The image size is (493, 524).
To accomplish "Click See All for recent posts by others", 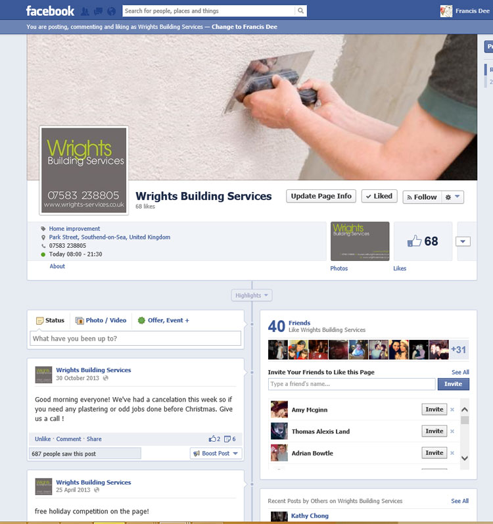I will click(459, 500).
